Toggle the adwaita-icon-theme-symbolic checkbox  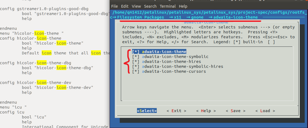click(136, 57)
